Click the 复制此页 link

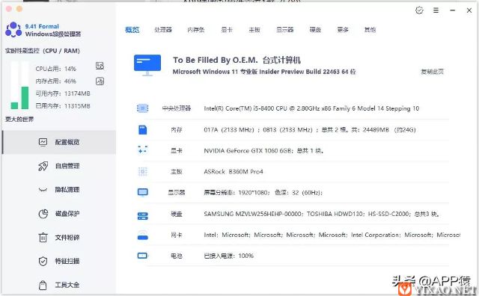point(432,72)
